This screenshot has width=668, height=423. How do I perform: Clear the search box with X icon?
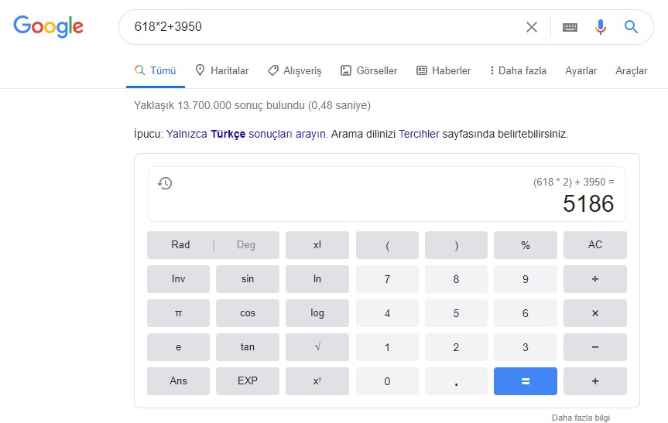(x=532, y=27)
